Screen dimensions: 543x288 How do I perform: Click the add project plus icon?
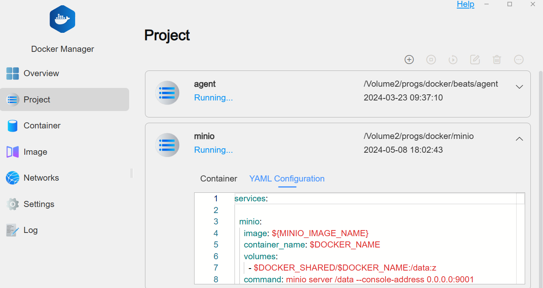[x=409, y=60]
